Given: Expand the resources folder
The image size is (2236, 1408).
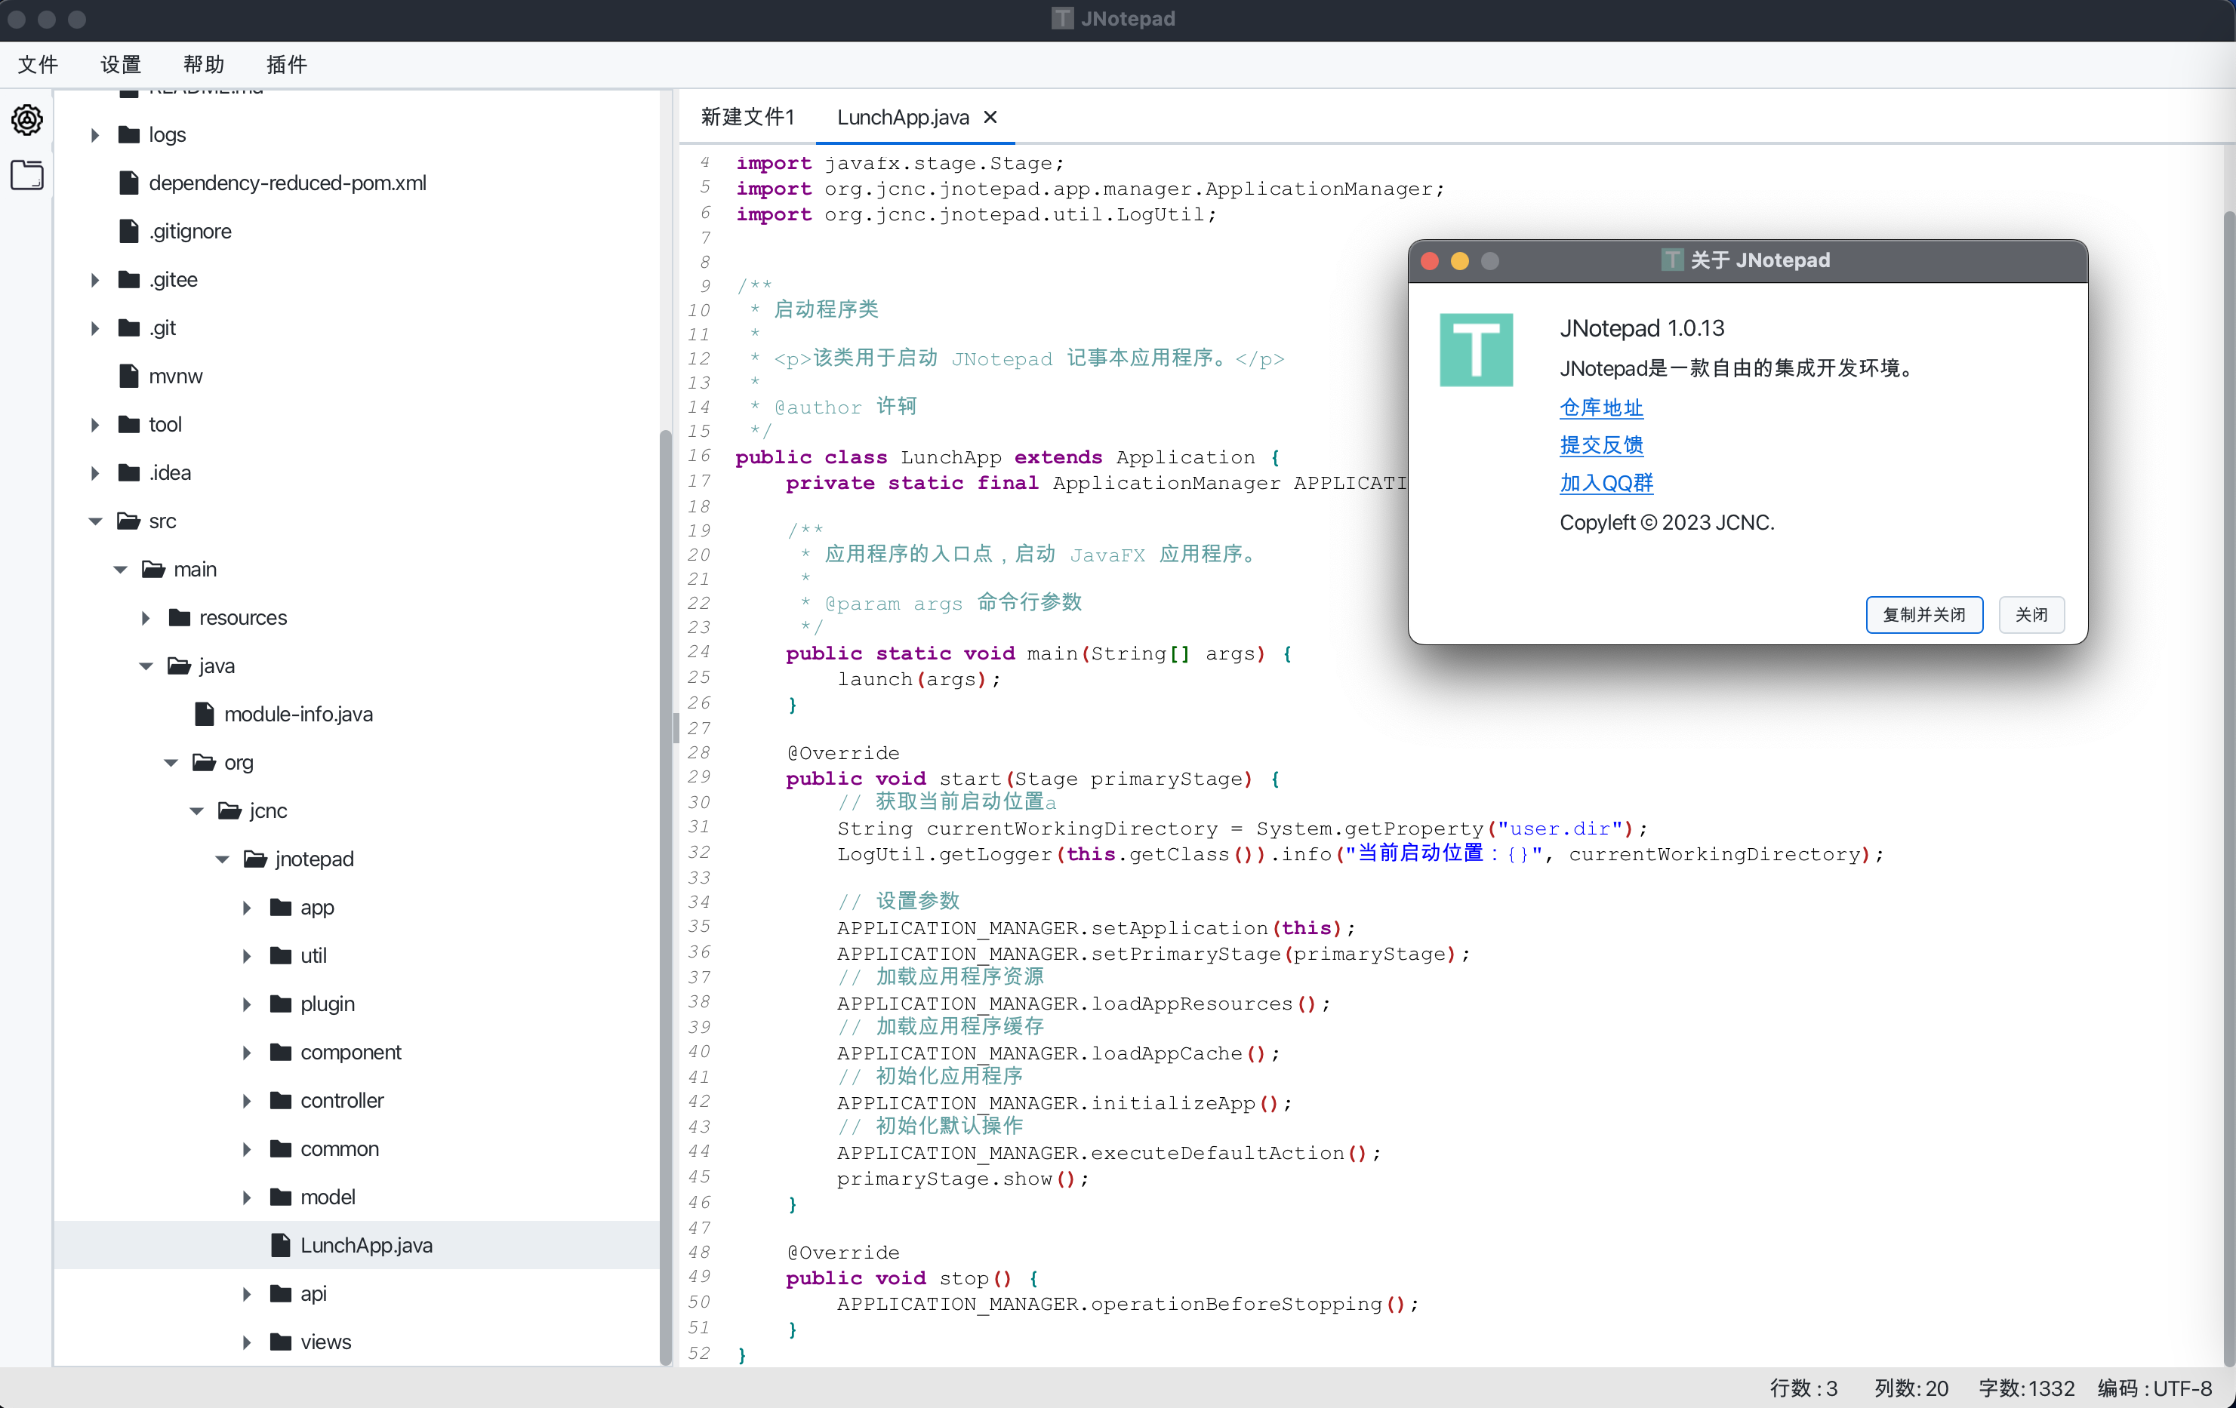Looking at the screenshot, I should point(146,617).
